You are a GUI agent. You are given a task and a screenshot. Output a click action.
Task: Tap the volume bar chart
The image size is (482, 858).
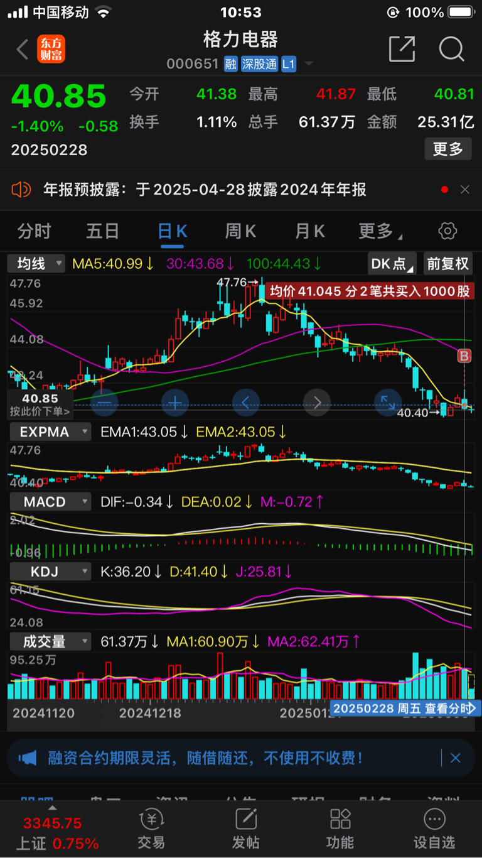point(241,677)
